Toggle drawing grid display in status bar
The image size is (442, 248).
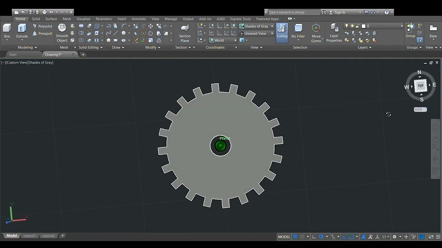(x=295, y=237)
